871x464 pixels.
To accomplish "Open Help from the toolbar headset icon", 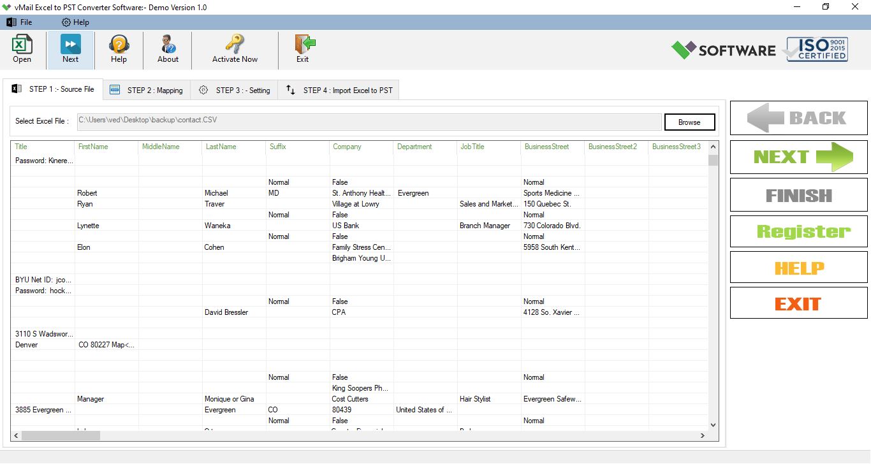I will 119,50.
